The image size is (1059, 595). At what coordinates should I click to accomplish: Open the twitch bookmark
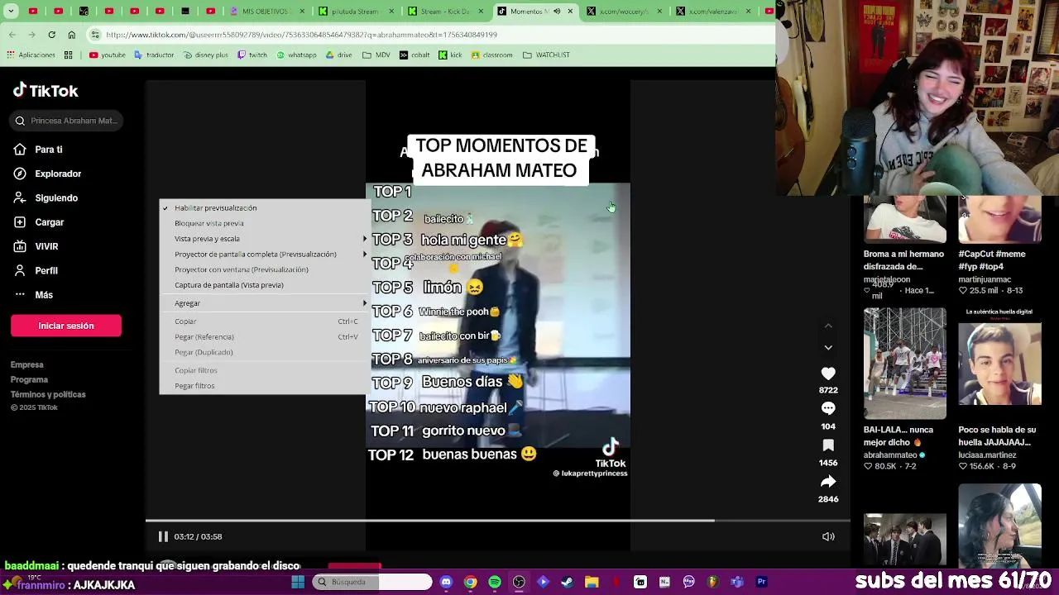coord(252,55)
